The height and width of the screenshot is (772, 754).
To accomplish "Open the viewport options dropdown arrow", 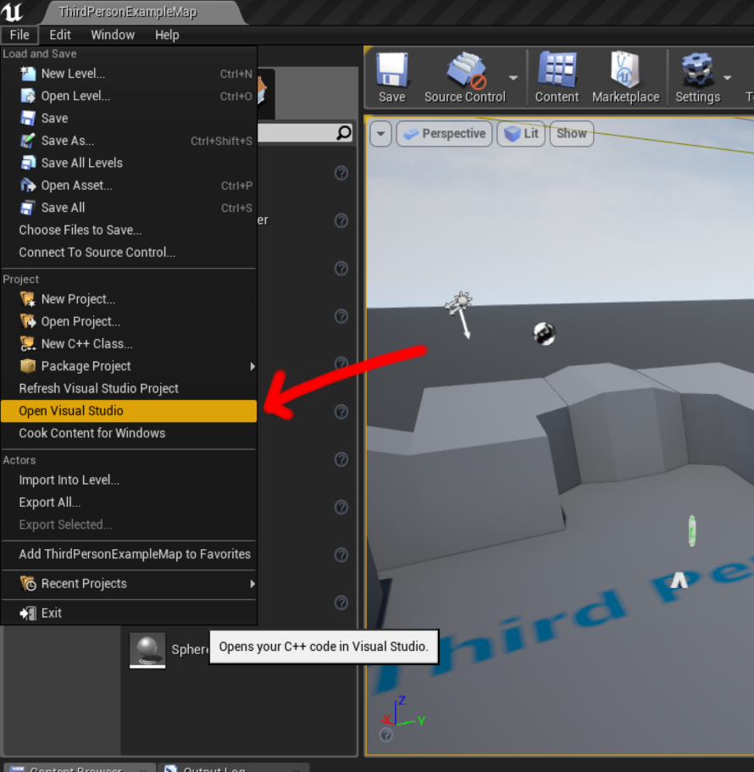I will point(380,134).
